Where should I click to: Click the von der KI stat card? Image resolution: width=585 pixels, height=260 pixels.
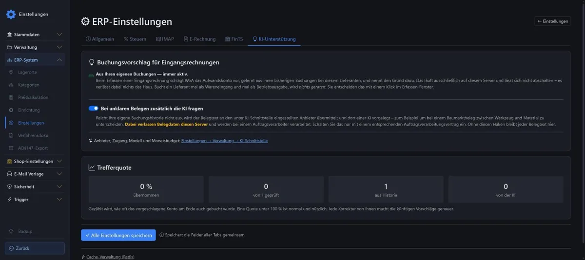[506, 189]
